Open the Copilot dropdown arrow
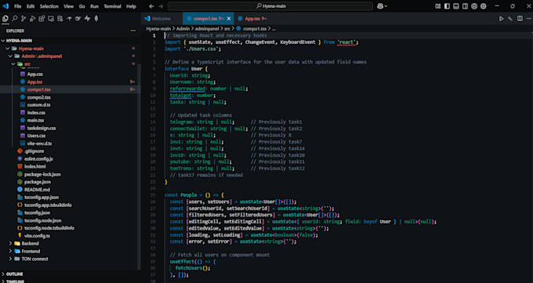Image resolution: width=533 pixels, height=283 pixels. (386, 6)
